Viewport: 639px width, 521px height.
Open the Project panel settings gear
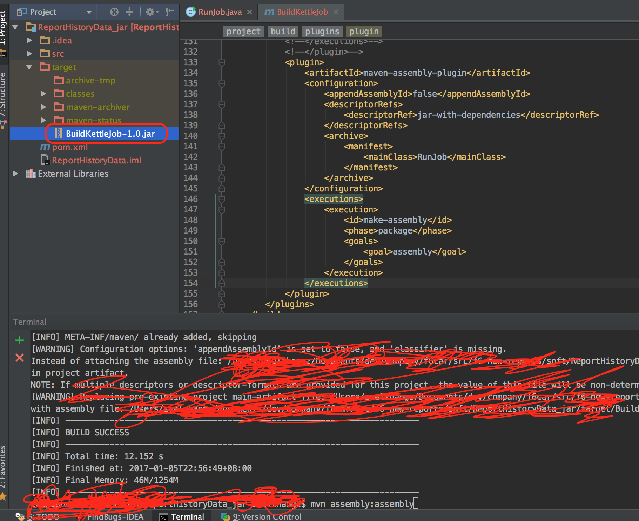152,12
